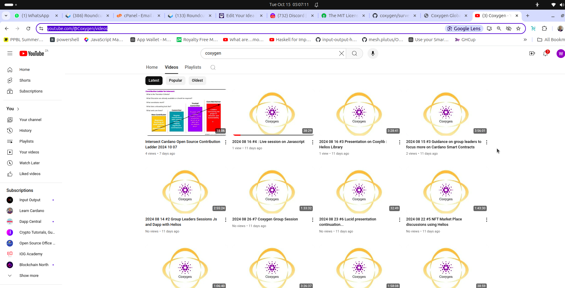
Task: Switch to the coxygen/surve GitHub tab
Action: point(394,16)
